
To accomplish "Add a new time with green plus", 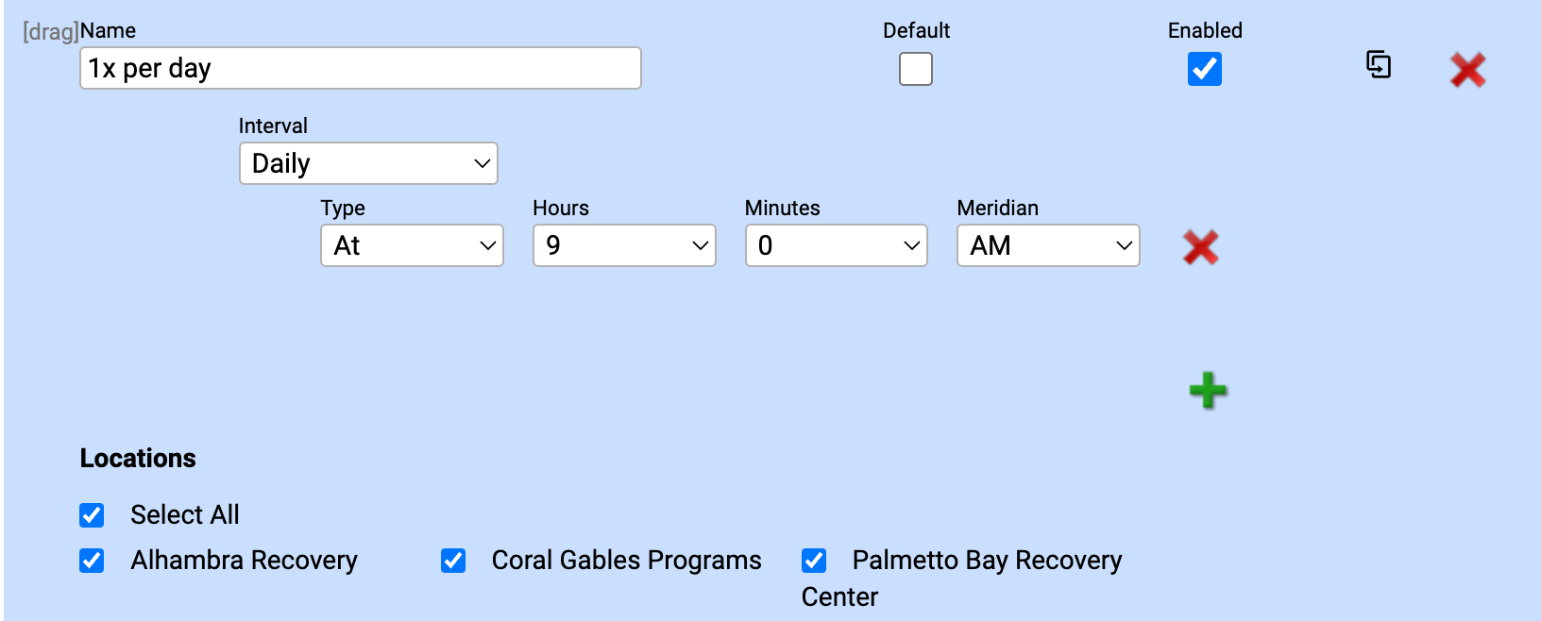I will [x=1208, y=391].
